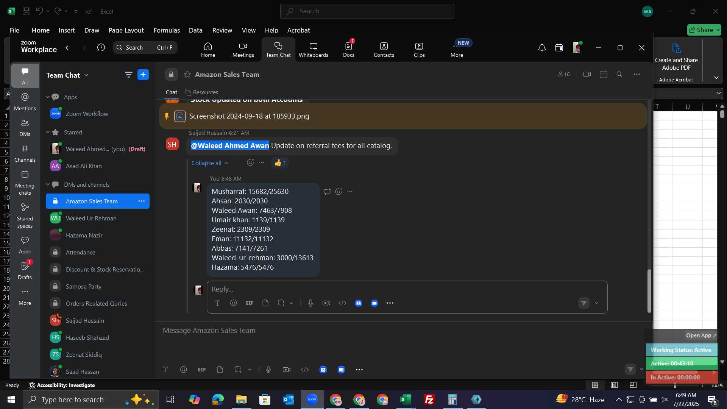The image size is (727, 409).
Task: Expand Excel ribbon collapse arrow
Action: pyautogui.click(x=716, y=78)
